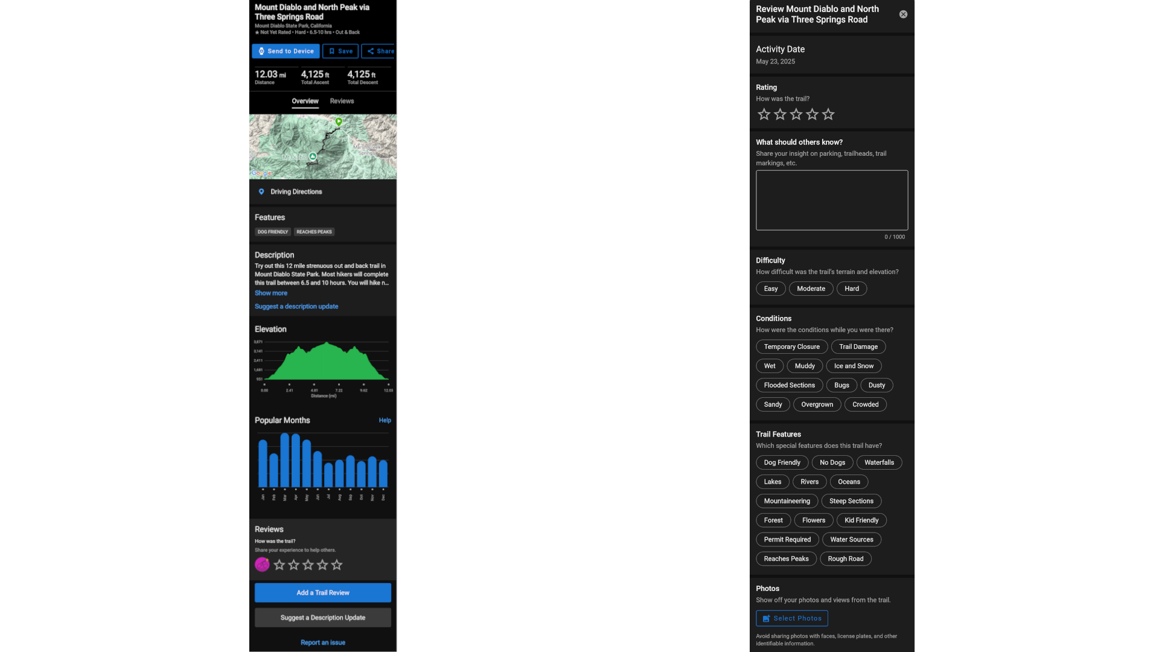Toggle Overgrown condition chip

coord(817,405)
